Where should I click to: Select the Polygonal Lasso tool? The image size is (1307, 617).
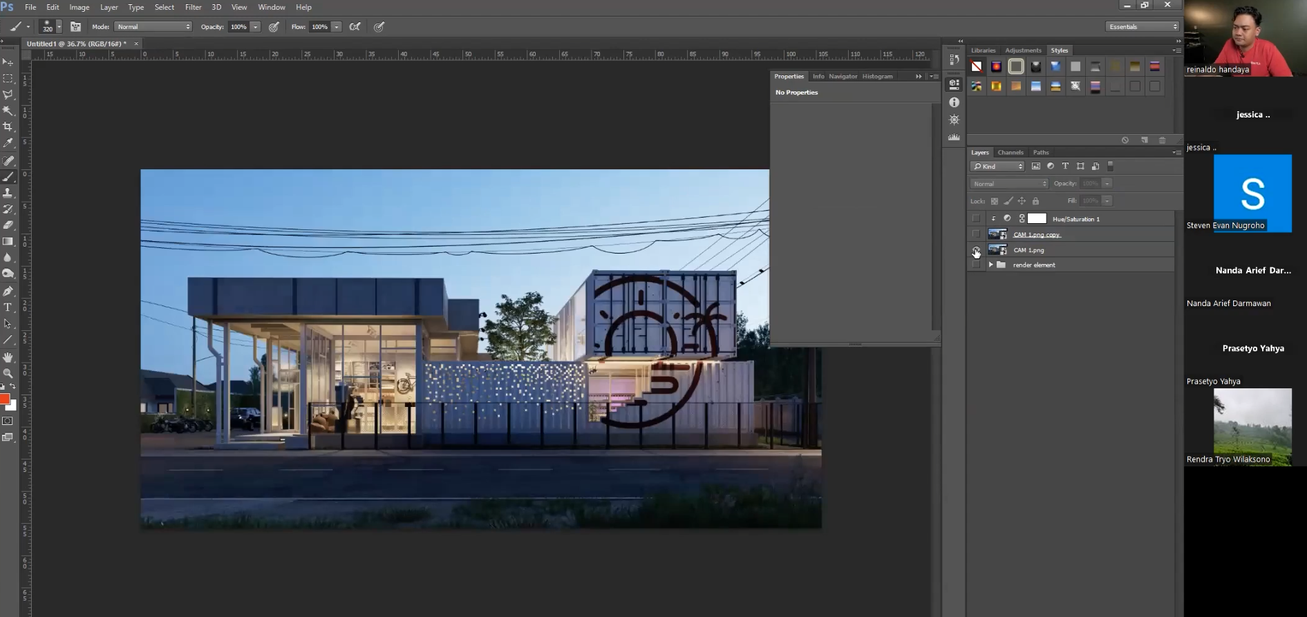8,95
